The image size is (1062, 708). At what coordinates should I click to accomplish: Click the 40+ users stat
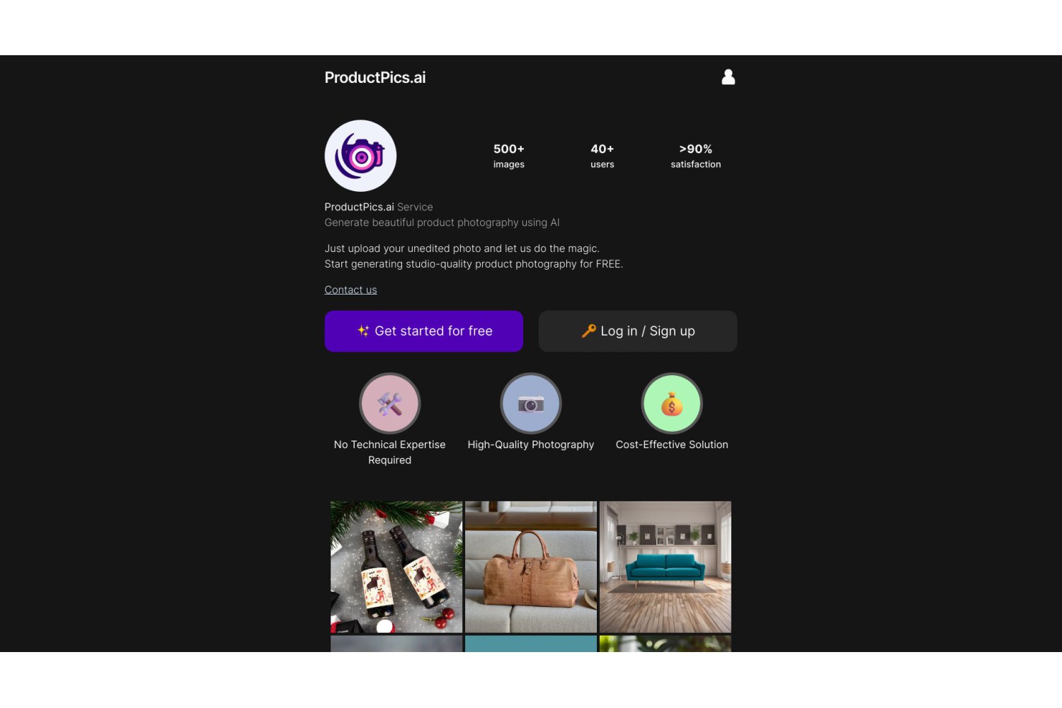(x=603, y=156)
